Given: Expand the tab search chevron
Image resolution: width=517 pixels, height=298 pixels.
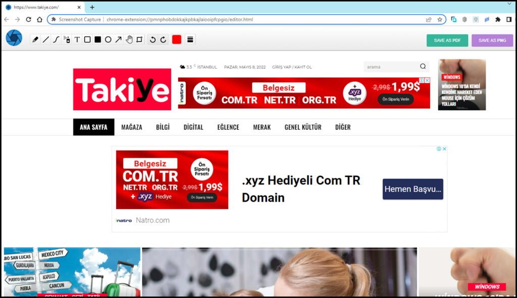Looking at the screenshot, I should pyautogui.click(x=509, y=4).
